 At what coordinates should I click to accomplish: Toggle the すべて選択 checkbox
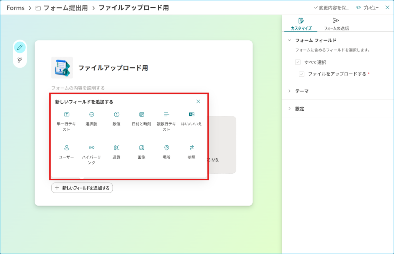point(298,62)
